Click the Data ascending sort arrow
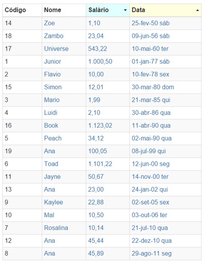 [x=197, y=10]
